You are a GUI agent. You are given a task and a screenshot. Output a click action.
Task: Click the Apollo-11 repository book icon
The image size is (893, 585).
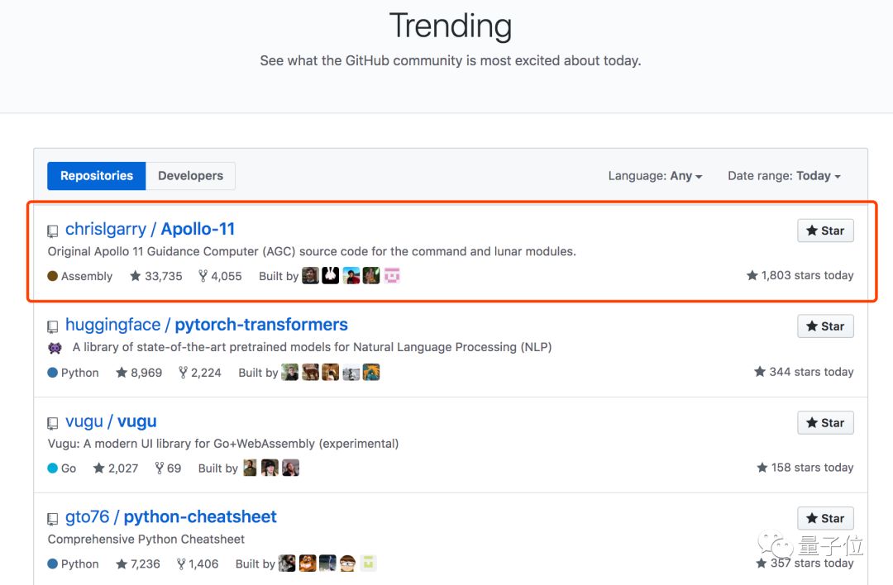coord(53,231)
